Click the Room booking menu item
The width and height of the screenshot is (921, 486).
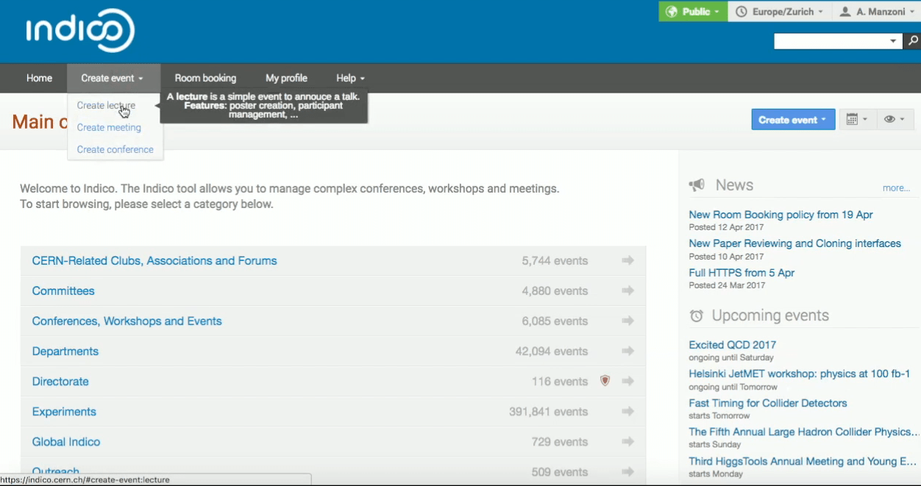pos(205,78)
